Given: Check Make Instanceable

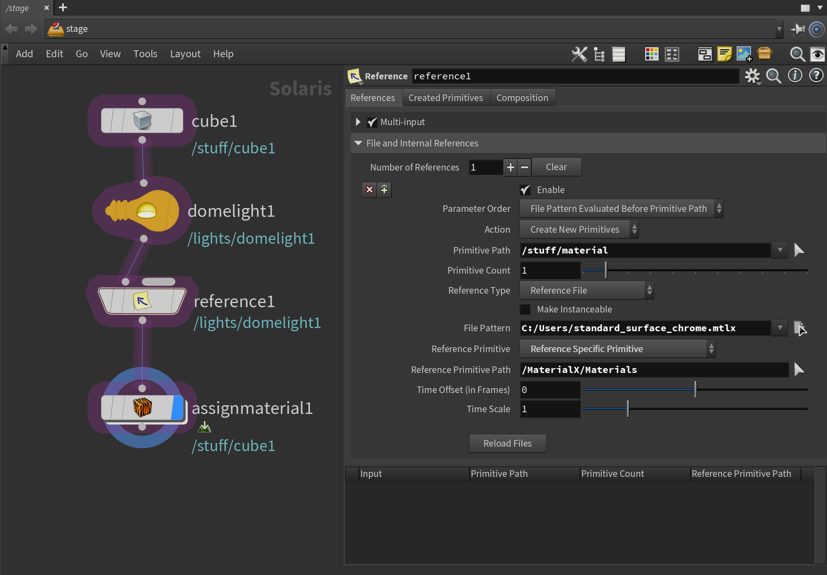Looking at the screenshot, I should [525, 309].
